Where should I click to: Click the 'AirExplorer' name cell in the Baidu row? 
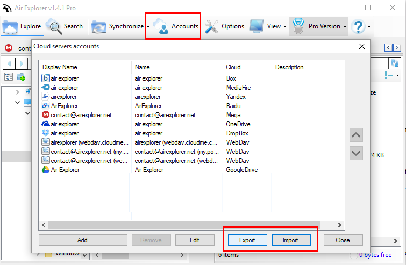point(148,105)
